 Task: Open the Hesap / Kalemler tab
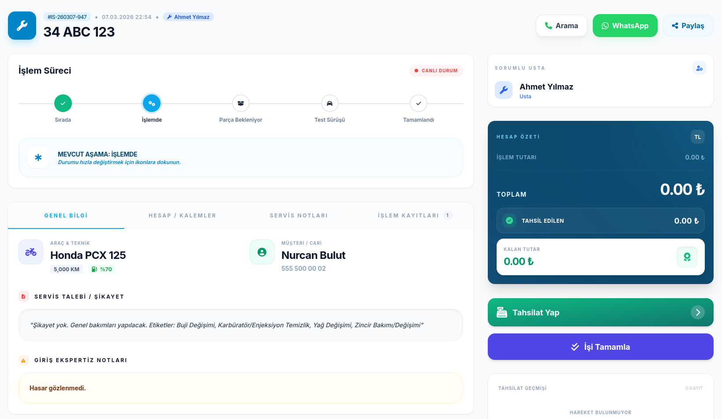[x=182, y=216]
